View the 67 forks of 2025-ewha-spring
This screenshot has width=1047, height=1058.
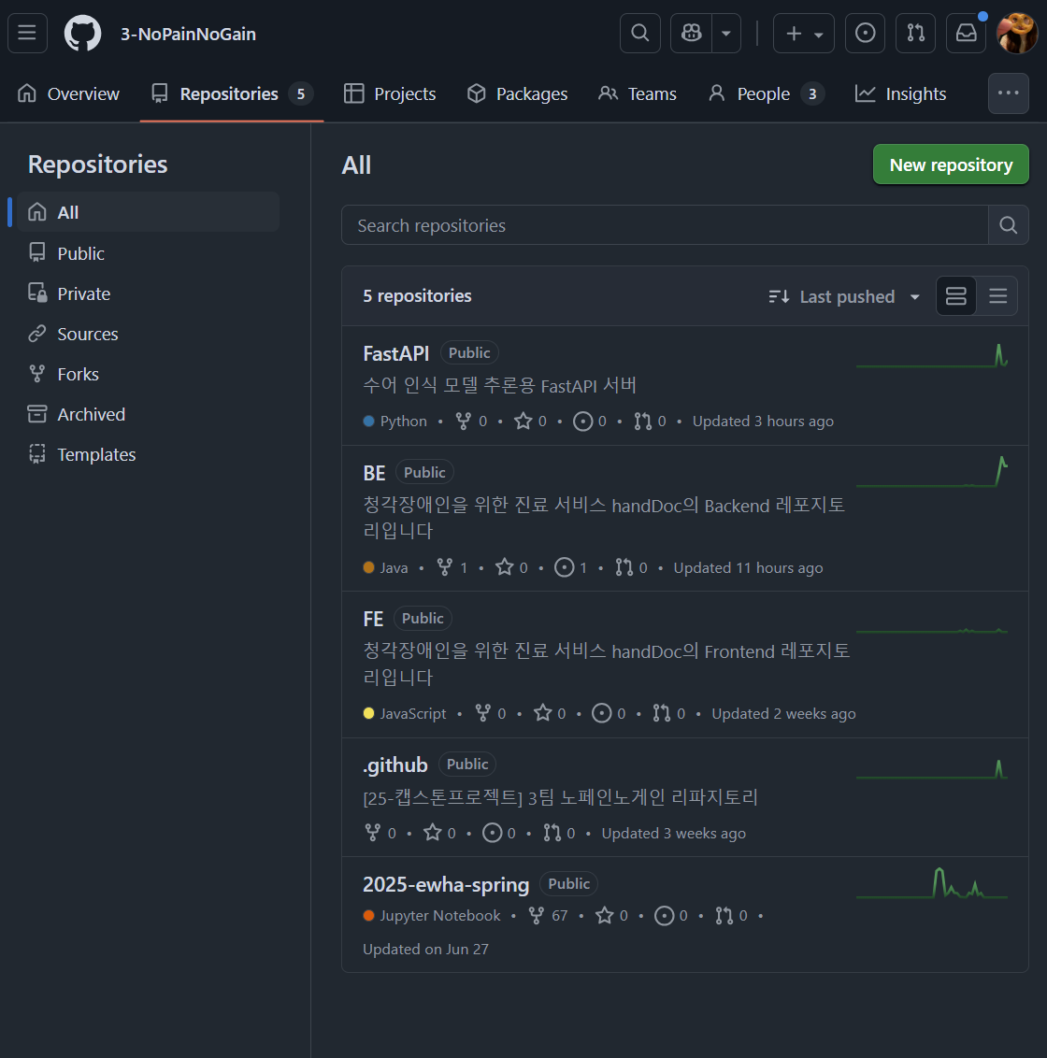click(548, 916)
